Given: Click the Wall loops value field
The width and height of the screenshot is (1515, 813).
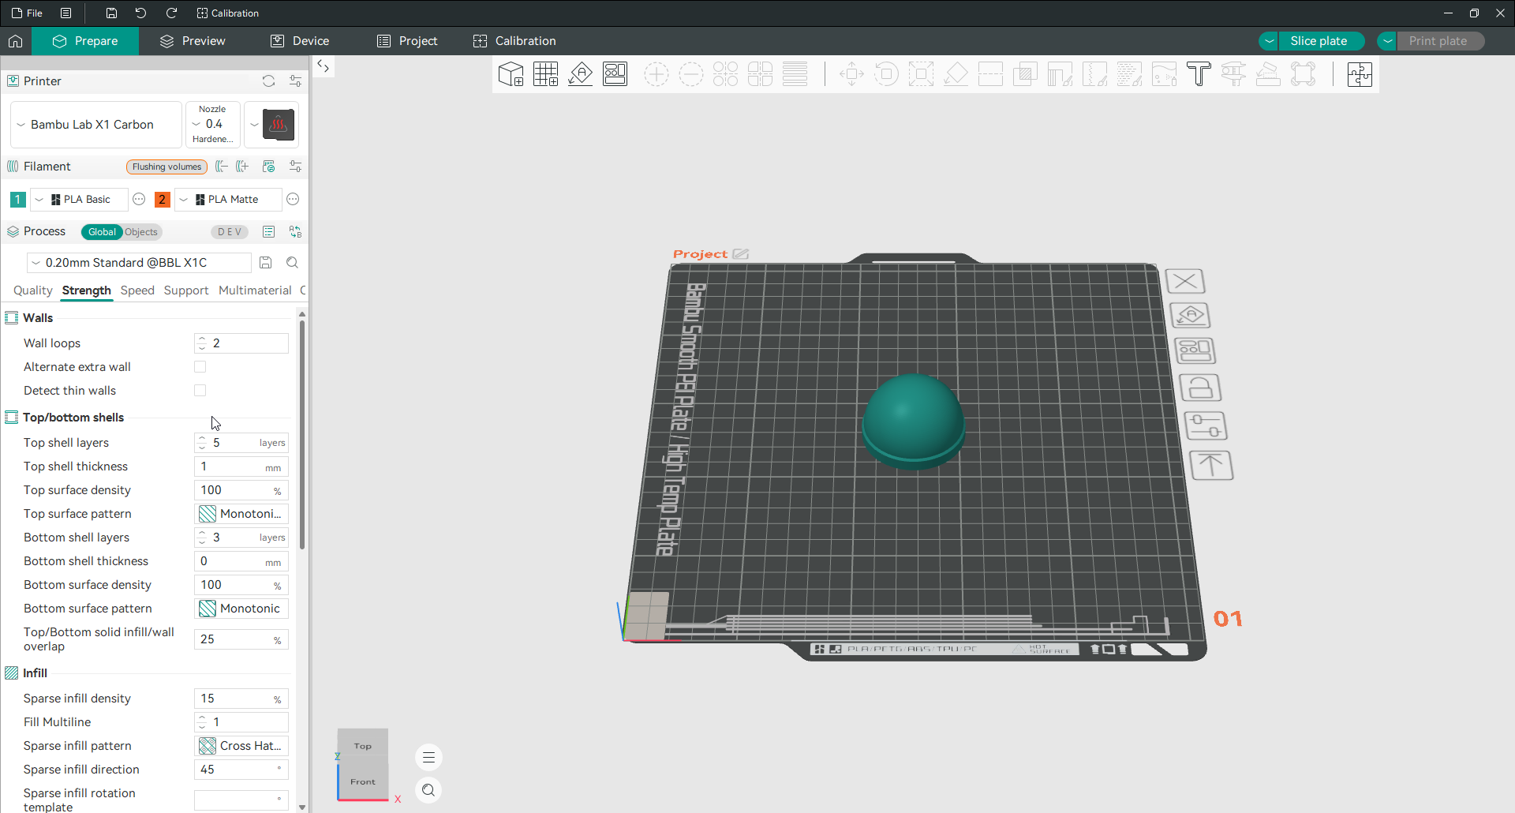Looking at the screenshot, I should 241,343.
